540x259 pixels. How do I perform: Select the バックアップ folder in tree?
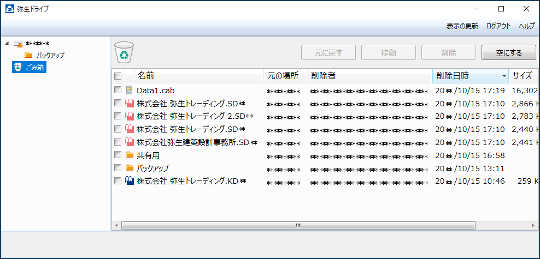coord(50,55)
